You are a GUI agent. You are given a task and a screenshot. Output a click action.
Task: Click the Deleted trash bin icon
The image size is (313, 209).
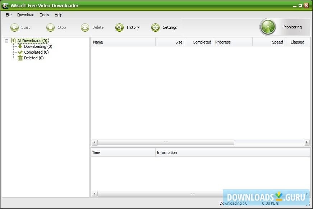pos(20,58)
